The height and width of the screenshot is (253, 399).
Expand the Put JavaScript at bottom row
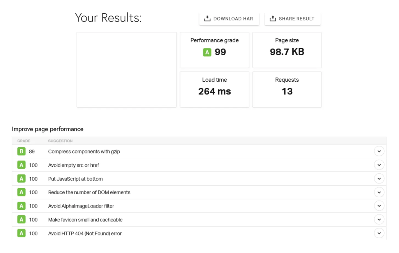(x=379, y=179)
